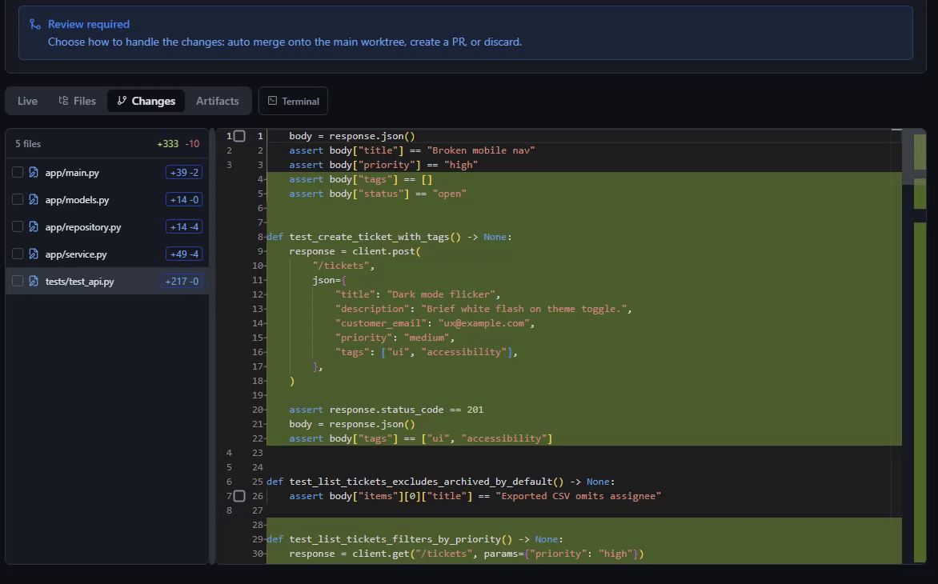This screenshot has height=584, width=938.
Task: Click the +39 -2 diff badge
Action: click(184, 173)
